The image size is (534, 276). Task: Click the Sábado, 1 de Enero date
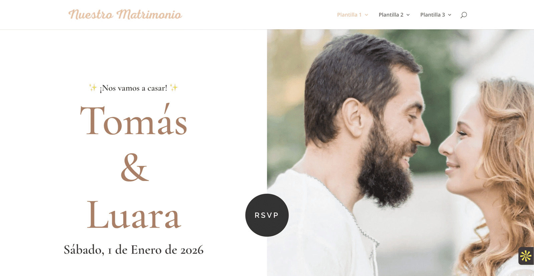pyautogui.click(x=133, y=250)
